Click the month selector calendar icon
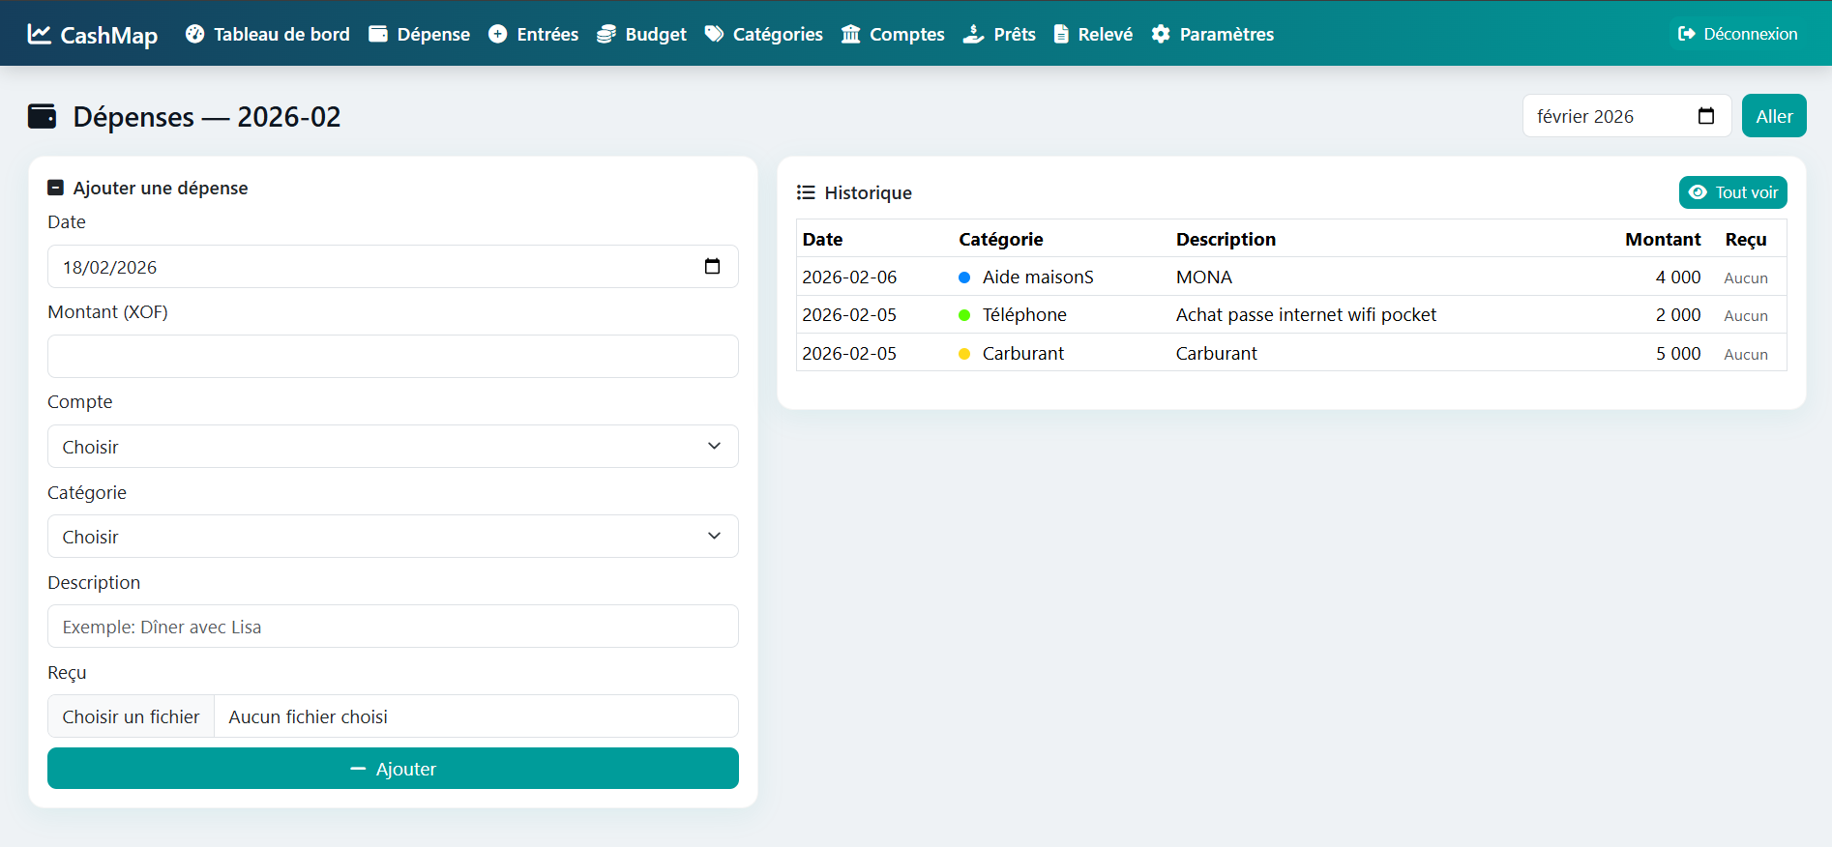1832x847 pixels. click(1705, 116)
